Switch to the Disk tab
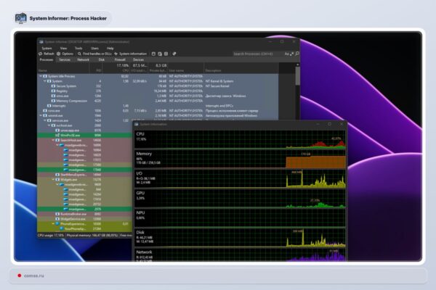Image resolution: width=436 pixels, height=290 pixels. (x=102, y=59)
